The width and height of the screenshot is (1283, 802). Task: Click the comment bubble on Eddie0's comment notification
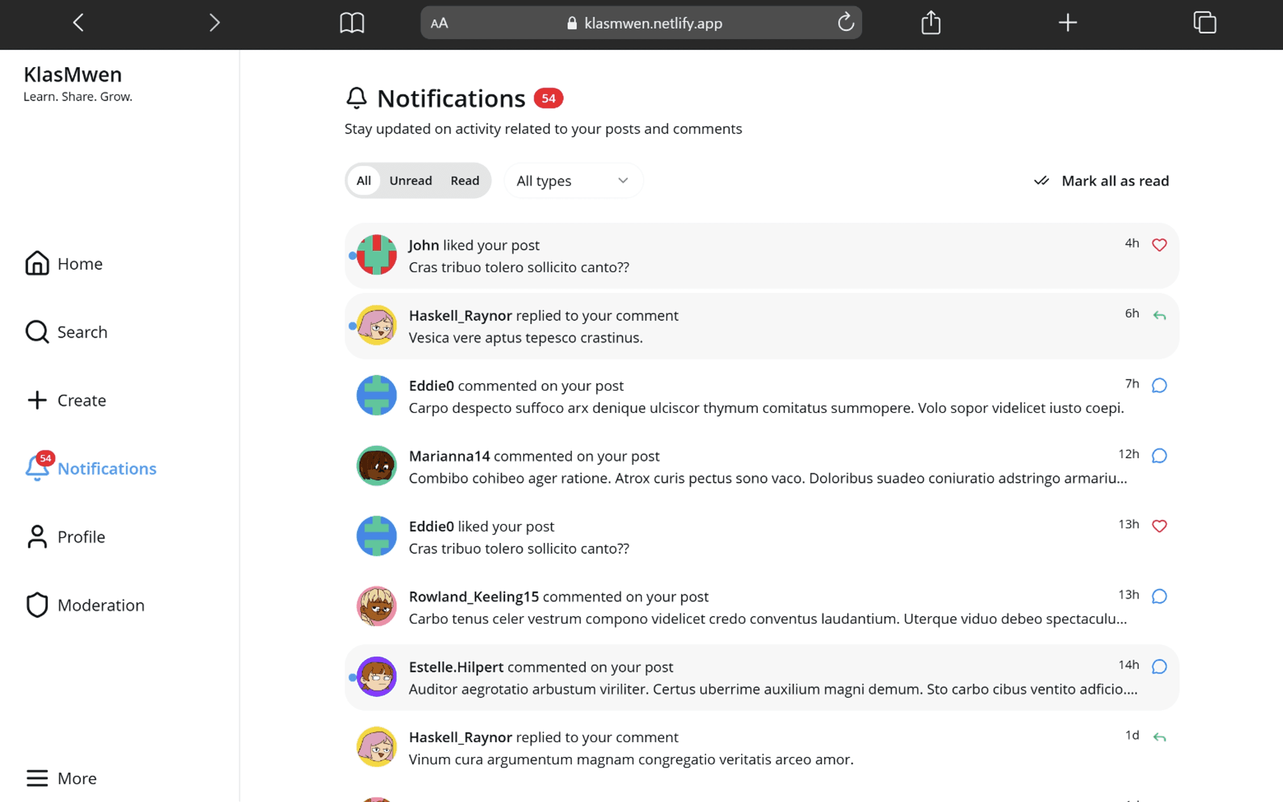click(1159, 385)
